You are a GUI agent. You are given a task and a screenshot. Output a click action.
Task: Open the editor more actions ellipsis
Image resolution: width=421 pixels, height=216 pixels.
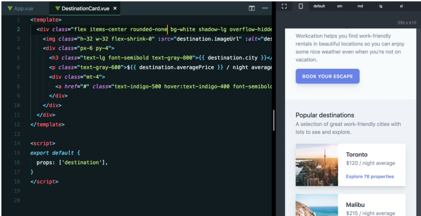coord(265,8)
